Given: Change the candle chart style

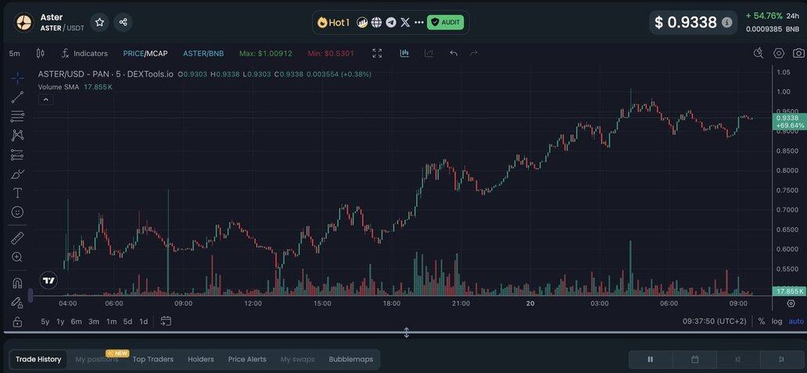Looking at the screenshot, I should point(41,53).
